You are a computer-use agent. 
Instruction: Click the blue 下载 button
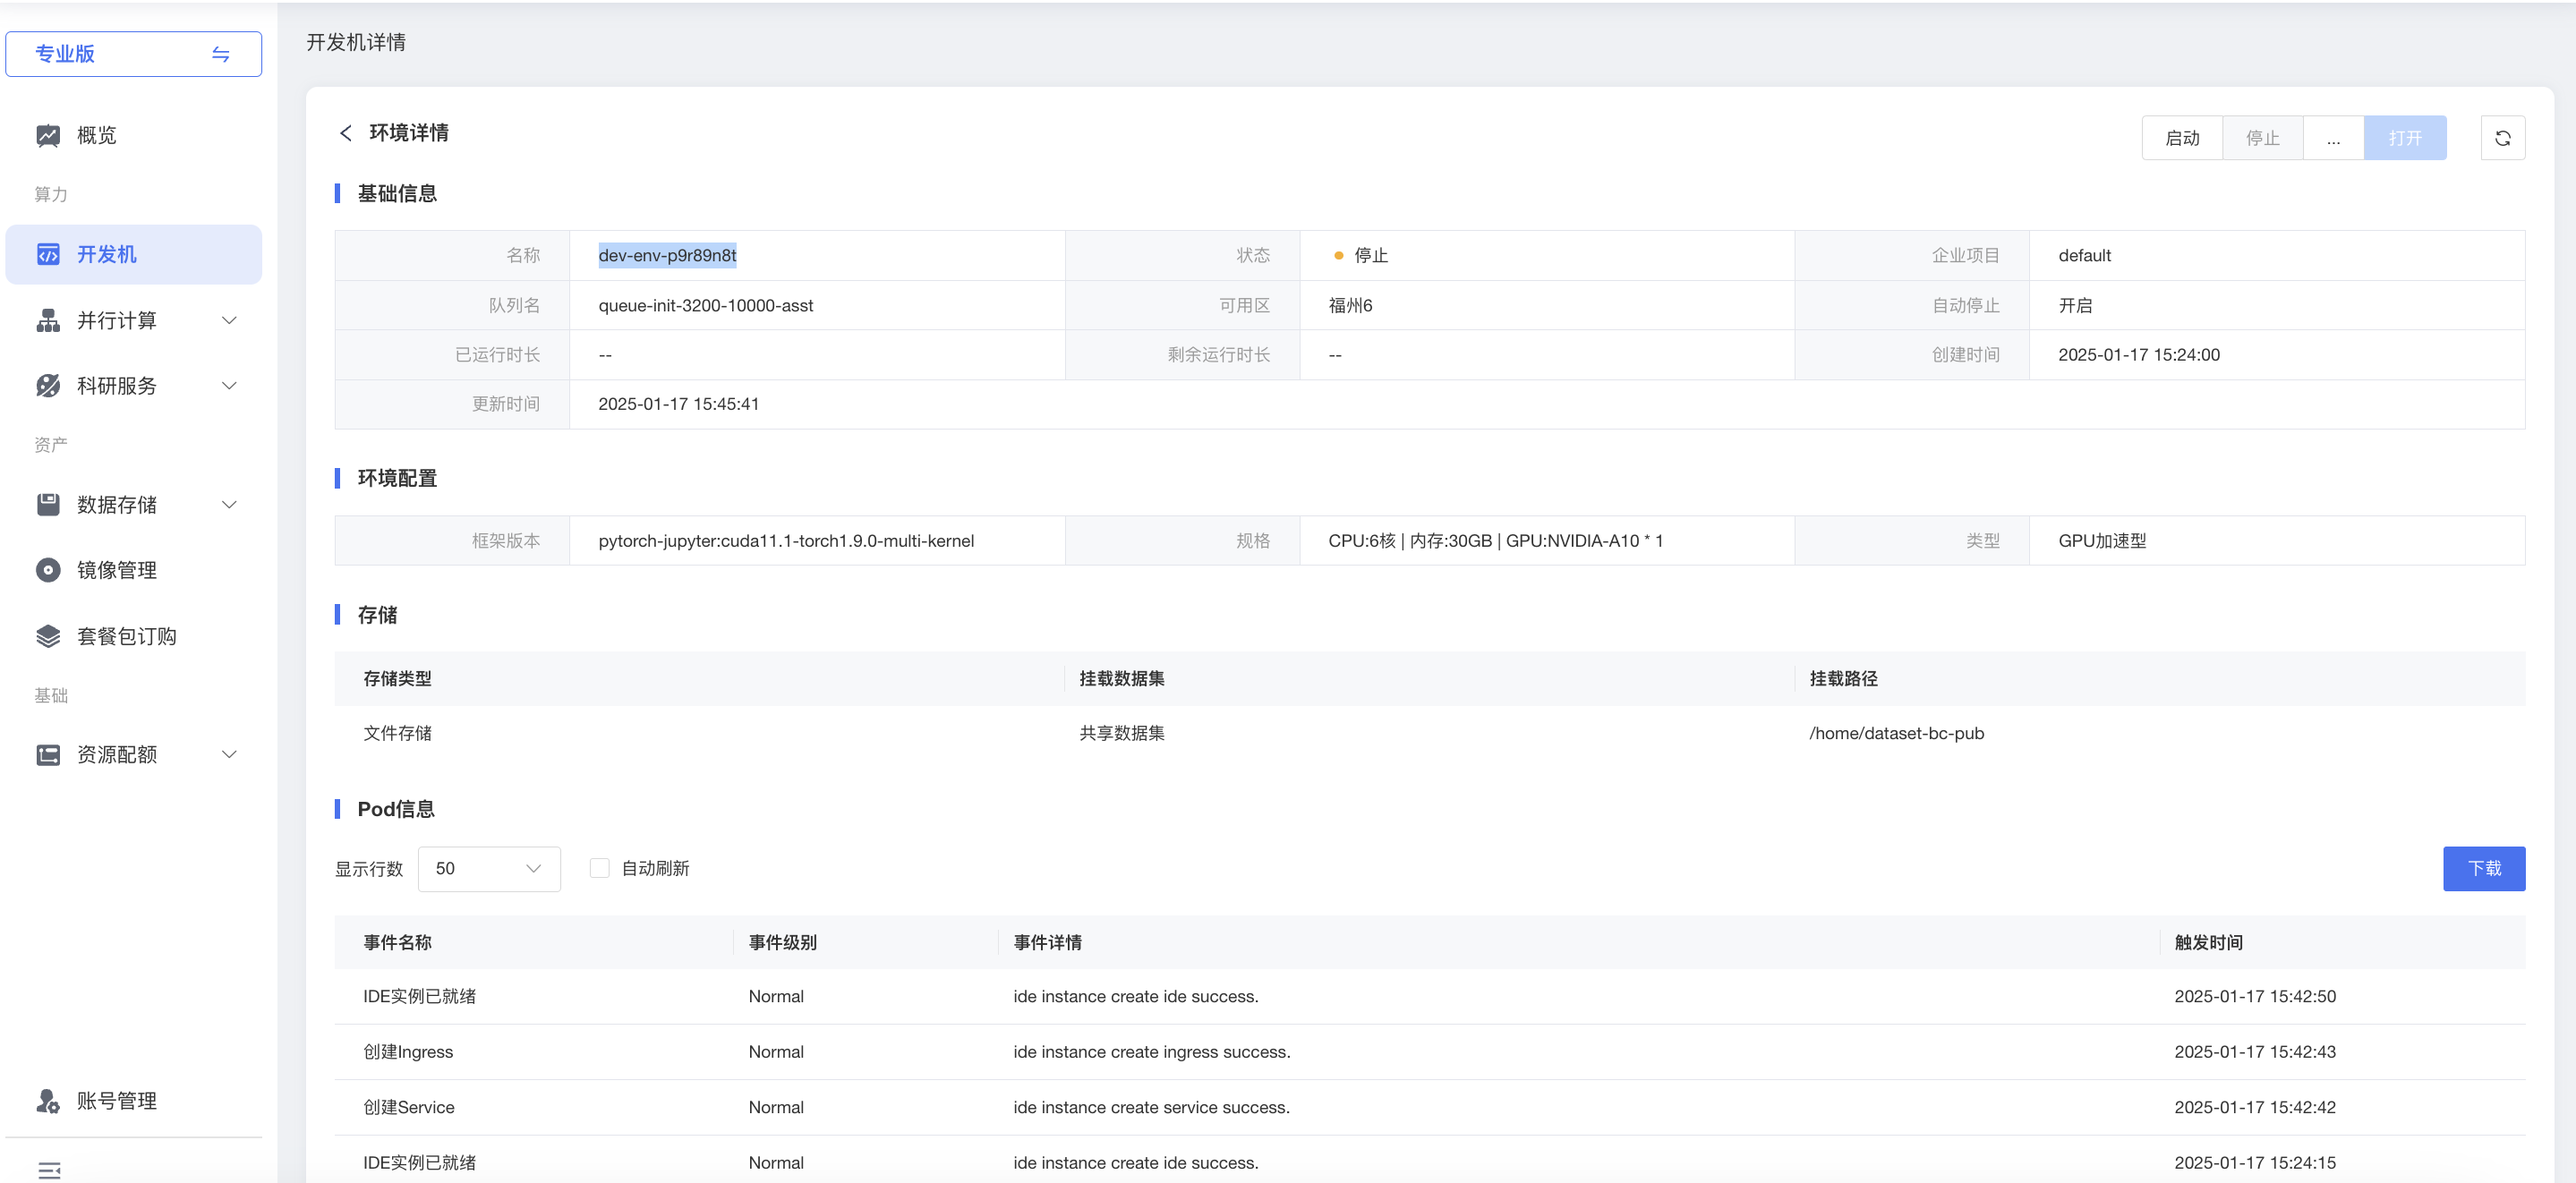(x=2484, y=868)
